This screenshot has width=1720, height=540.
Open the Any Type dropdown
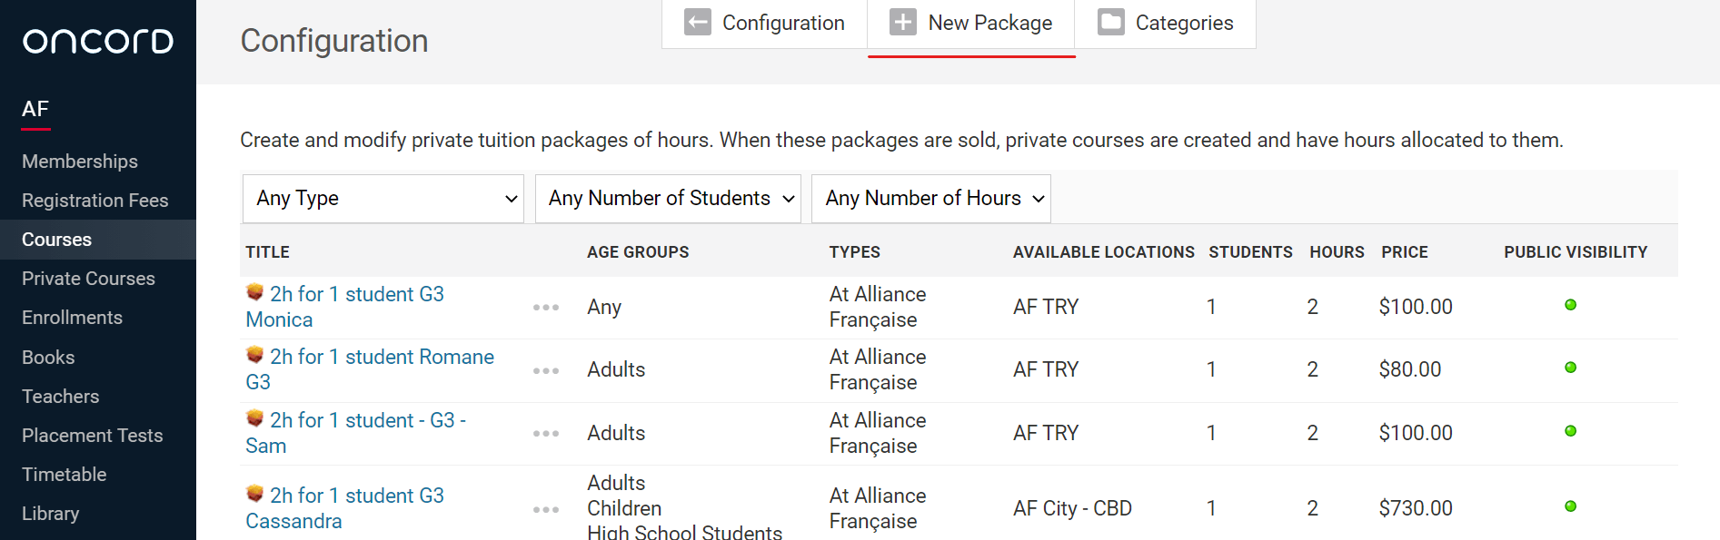pos(383,199)
